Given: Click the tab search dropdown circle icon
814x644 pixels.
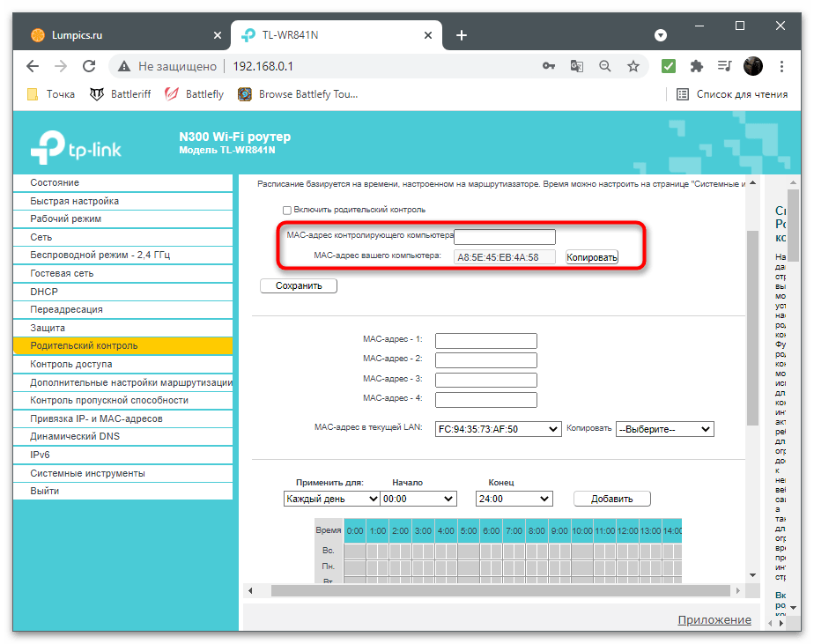Looking at the screenshot, I should pos(661,35).
